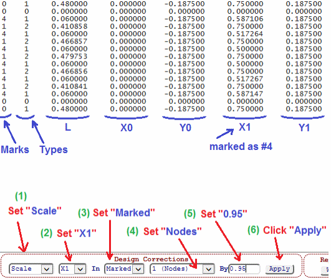
Task: Select the X1 value 0.587106
Action: click(246, 19)
